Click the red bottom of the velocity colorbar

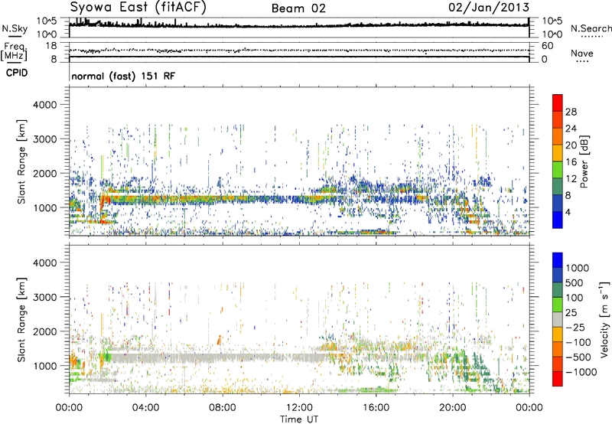pyautogui.click(x=558, y=379)
